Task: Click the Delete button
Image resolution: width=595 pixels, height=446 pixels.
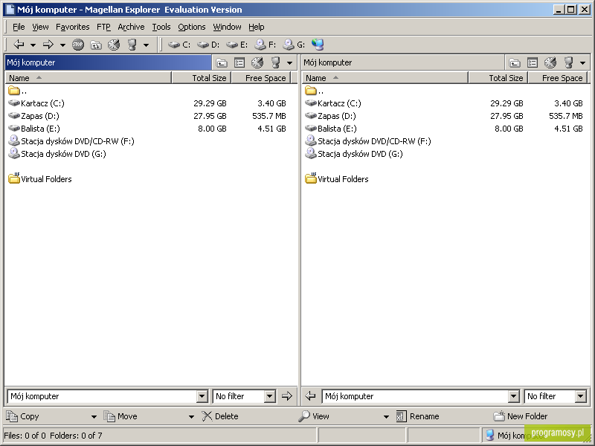Action: [220, 416]
